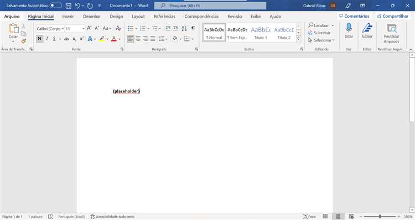
Task: Switch to the Revisão tab
Action: 235,17
